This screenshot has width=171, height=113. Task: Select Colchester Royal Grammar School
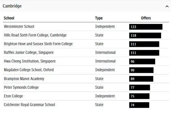tap(29, 105)
